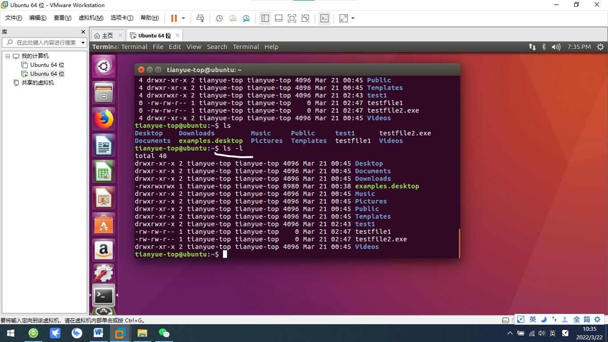Take a snapshot of the virtual machine

pyautogui.click(x=219, y=18)
